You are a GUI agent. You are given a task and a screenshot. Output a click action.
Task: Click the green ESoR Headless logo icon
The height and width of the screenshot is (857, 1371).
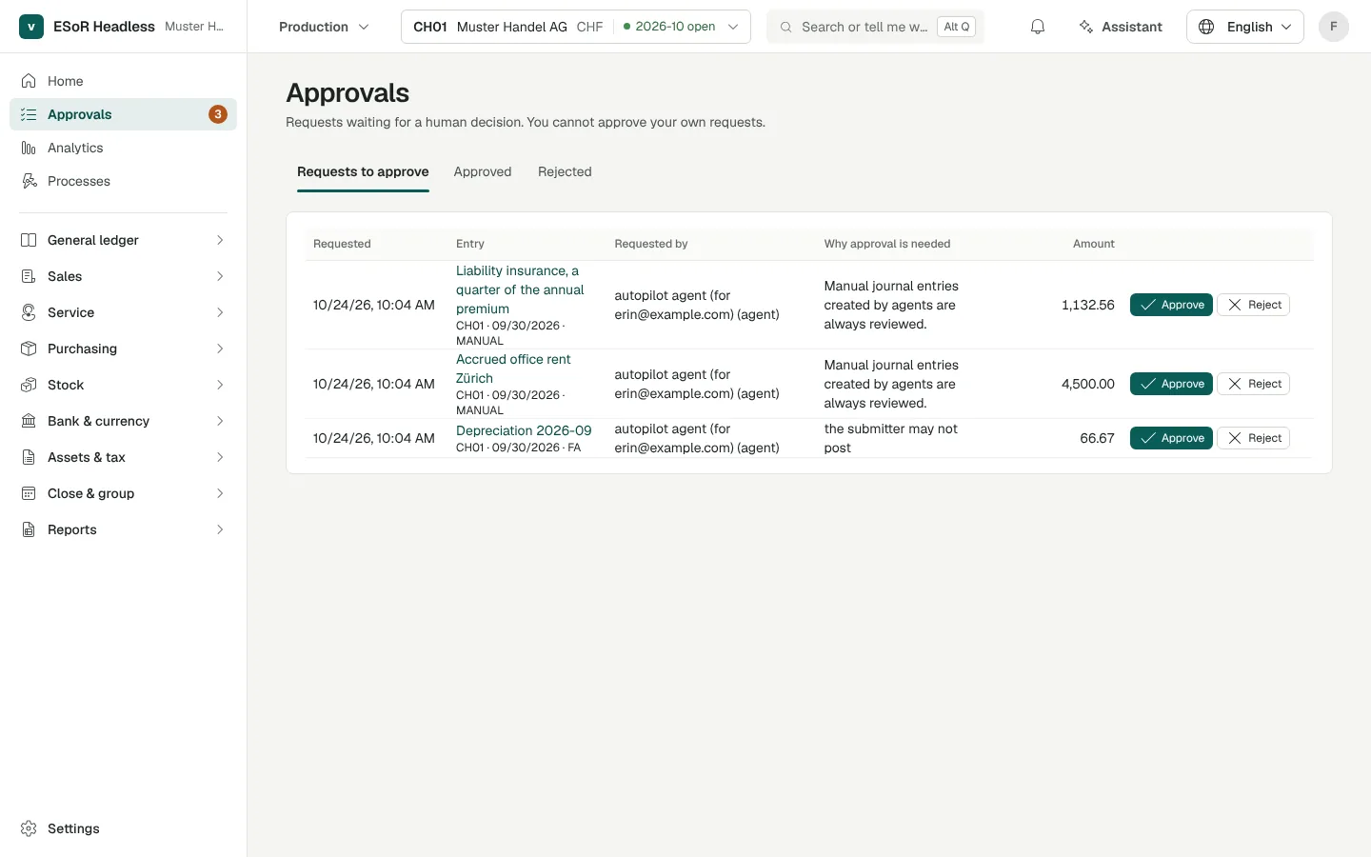coord(31,27)
